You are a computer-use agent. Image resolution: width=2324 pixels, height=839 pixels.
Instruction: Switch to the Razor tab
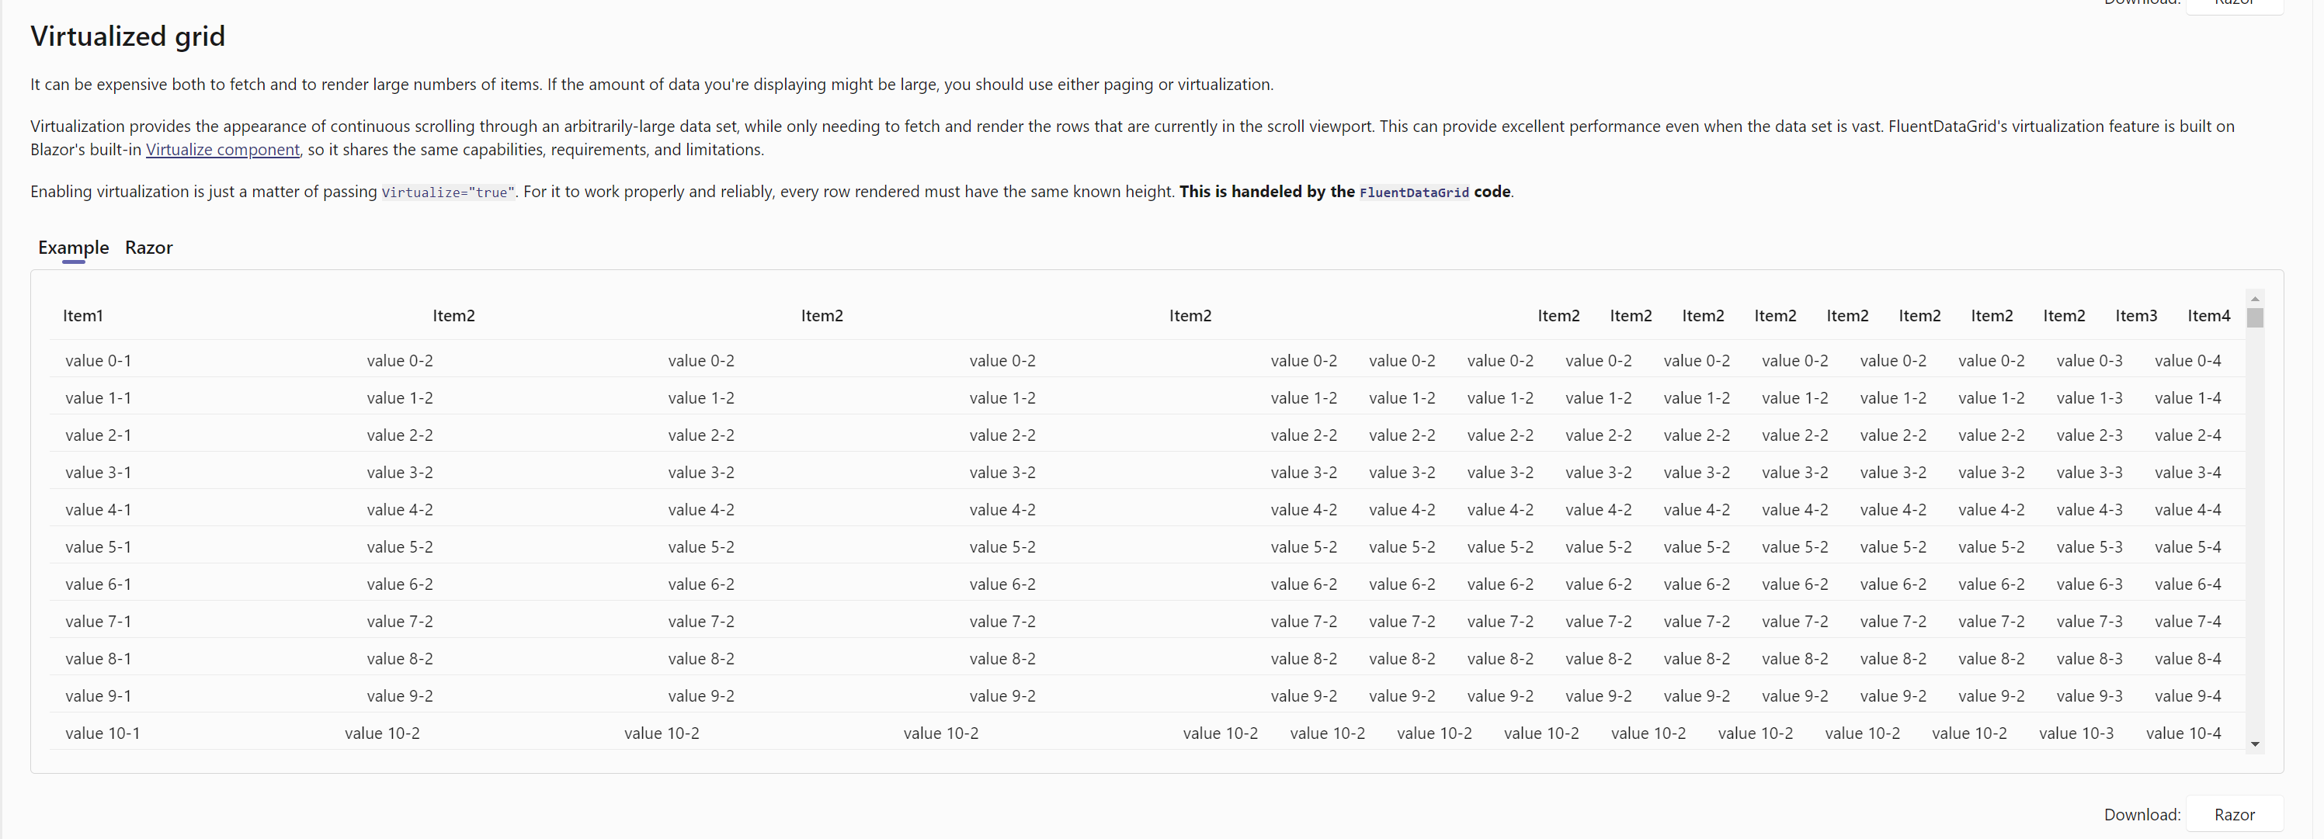pyautogui.click(x=148, y=248)
